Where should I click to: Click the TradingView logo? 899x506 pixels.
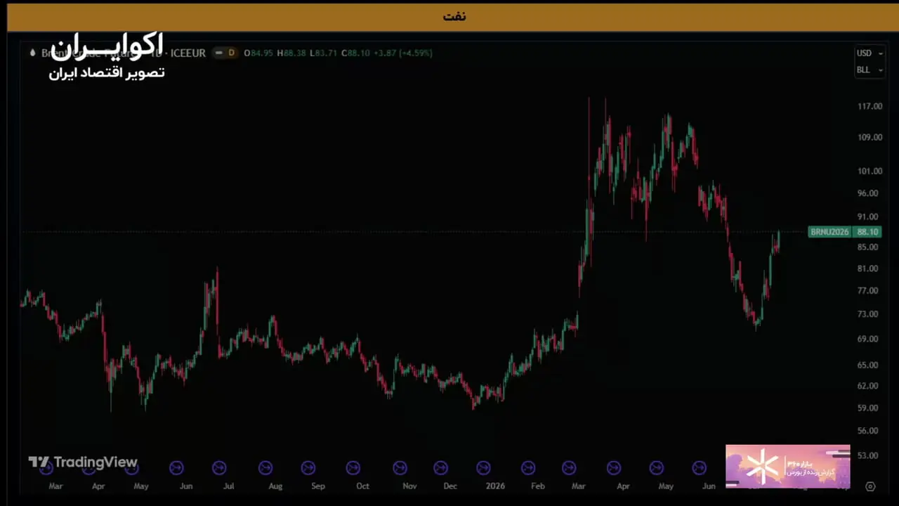(83, 462)
